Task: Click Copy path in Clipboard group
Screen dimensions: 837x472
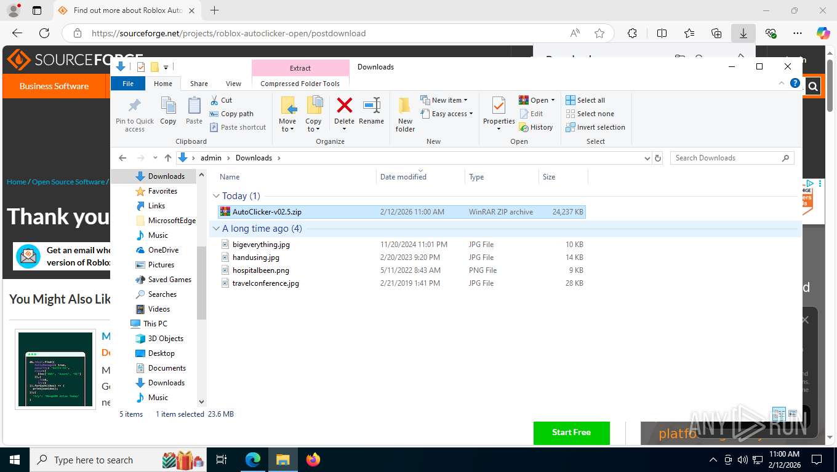Action: coord(231,114)
